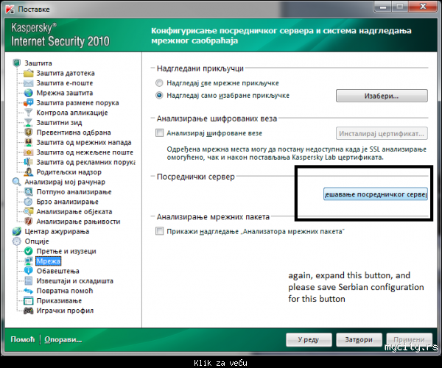Click the Извештаји и складишта icon
Screen dimensions: 442x368
(x=29, y=281)
